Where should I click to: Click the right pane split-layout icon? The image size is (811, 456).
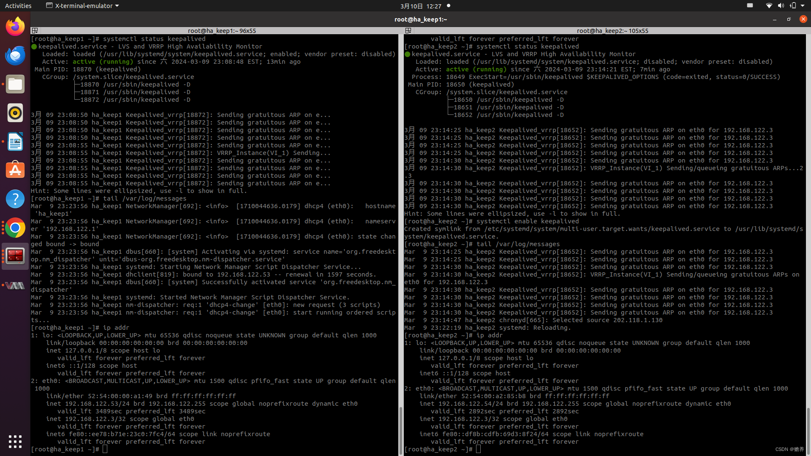point(408,30)
